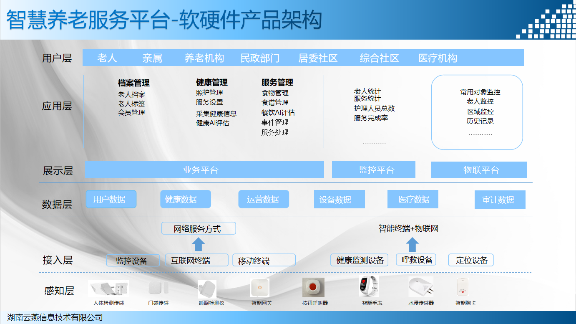Click the 服务完成率 text
576x324 pixels.
[x=371, y=118]
